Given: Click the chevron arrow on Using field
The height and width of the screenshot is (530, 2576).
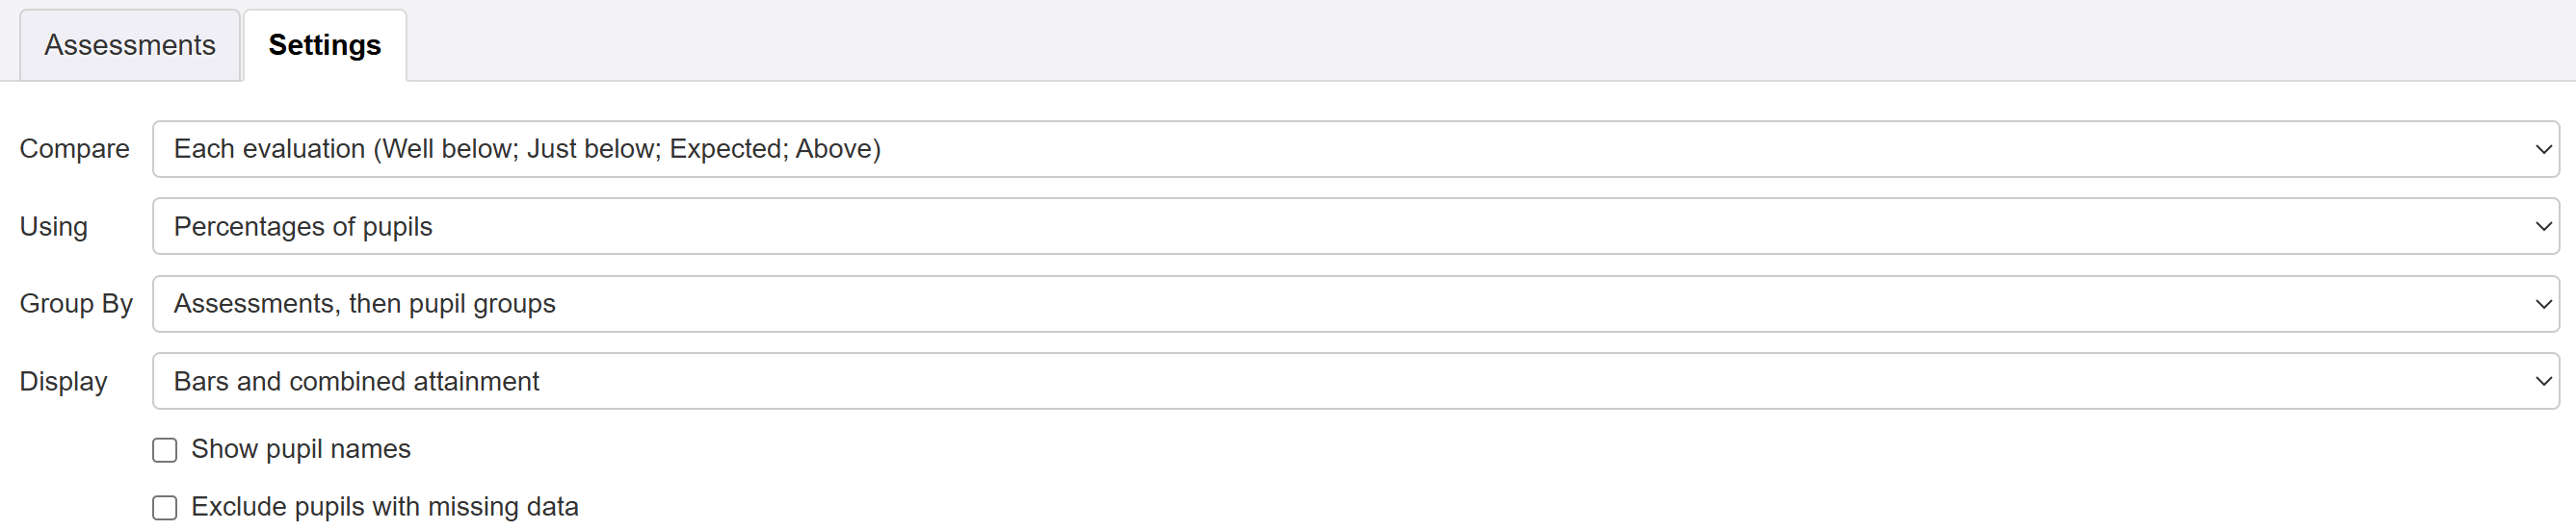Looking at the screenshot, I should click(2543, 227).
